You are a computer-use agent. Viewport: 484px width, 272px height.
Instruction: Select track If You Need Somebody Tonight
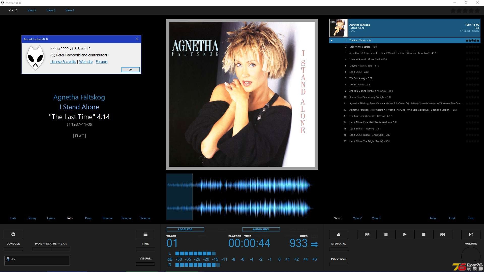tap(405, 97)
